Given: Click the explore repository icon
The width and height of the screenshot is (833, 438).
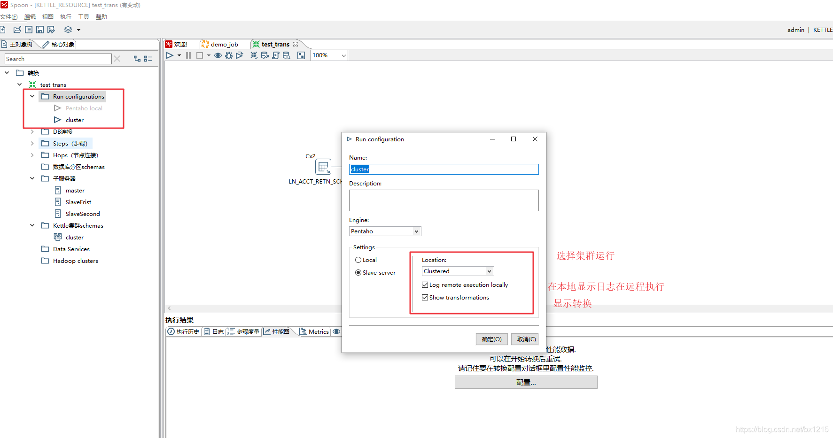Looking at the screenshot, I should pyautogui.click(x=29, y=30).
